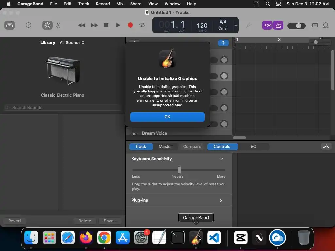Collapse the Keyboard Sensitivity section
Screen dimensions: 335x251
221,159
